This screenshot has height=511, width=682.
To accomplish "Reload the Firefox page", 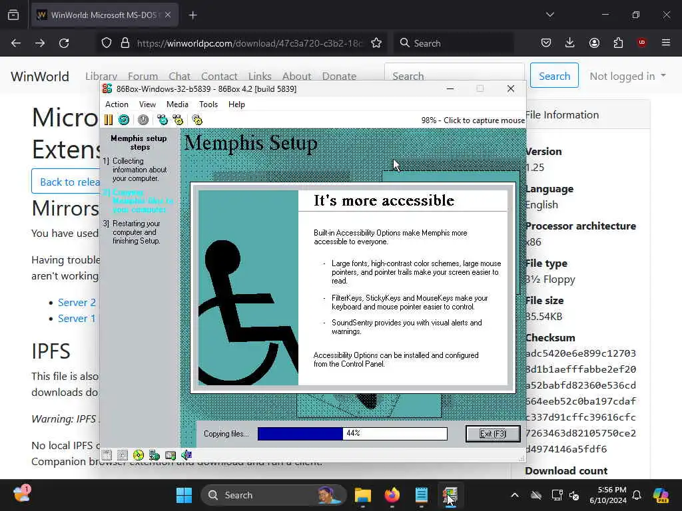I will tap(64, 43).
